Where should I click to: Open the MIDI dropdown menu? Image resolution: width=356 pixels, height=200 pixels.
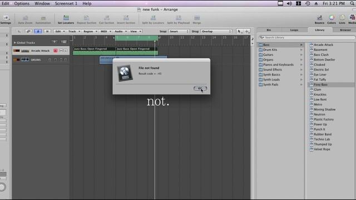pyautogui.click(x=106, y=31)
